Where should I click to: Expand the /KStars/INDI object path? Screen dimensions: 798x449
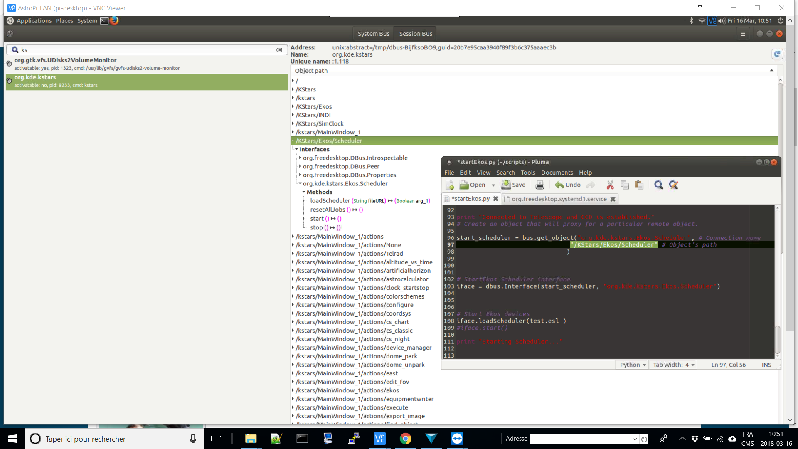tap(293, 115)
